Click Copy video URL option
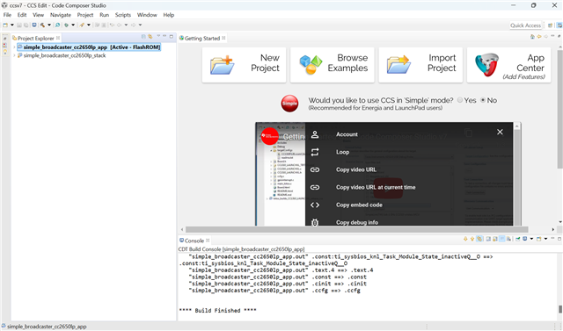This screenshot has width=563, height=331. (355, 169)
